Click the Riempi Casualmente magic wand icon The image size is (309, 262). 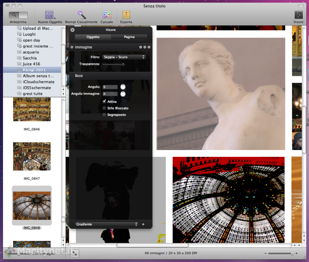(x=81, y=15)
